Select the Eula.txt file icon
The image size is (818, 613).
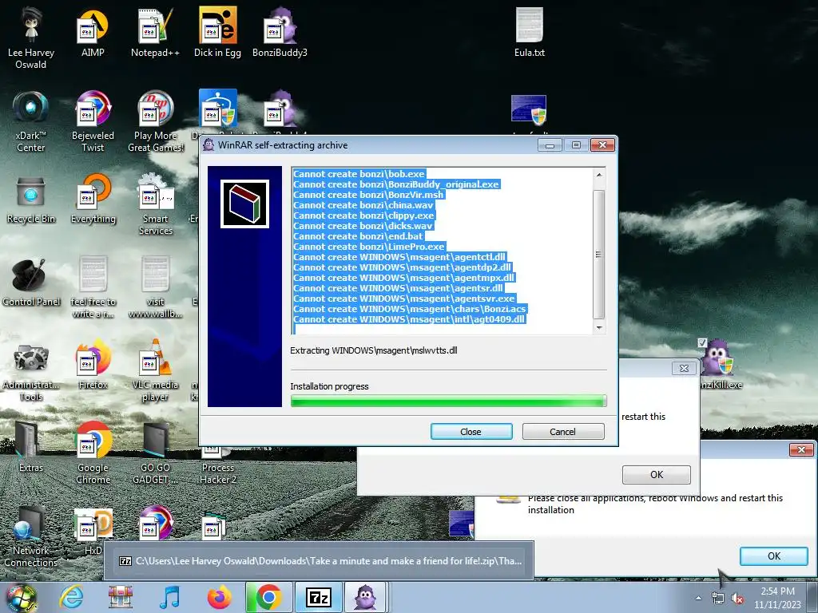point(530,34)
